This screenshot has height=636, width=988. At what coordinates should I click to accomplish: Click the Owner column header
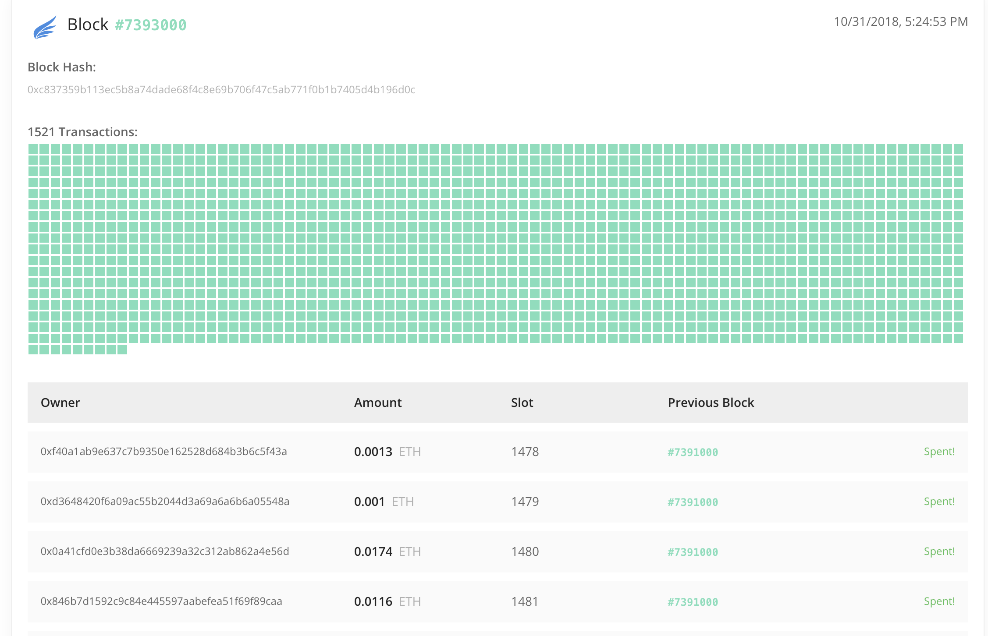tap(60, 403)
